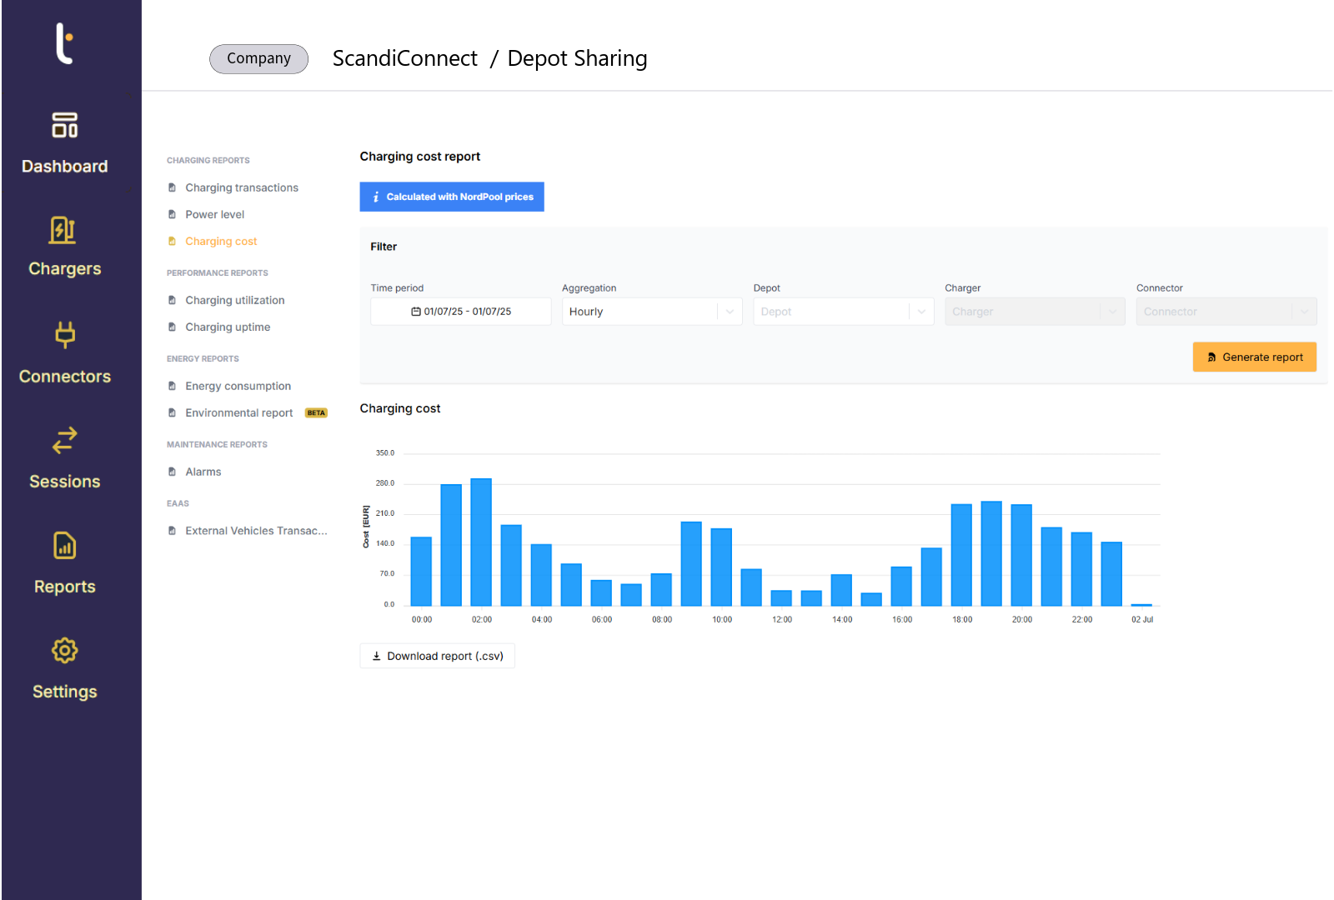Go to Chargers via charging station icon
Screen dimensions: 1334x900
63,231
